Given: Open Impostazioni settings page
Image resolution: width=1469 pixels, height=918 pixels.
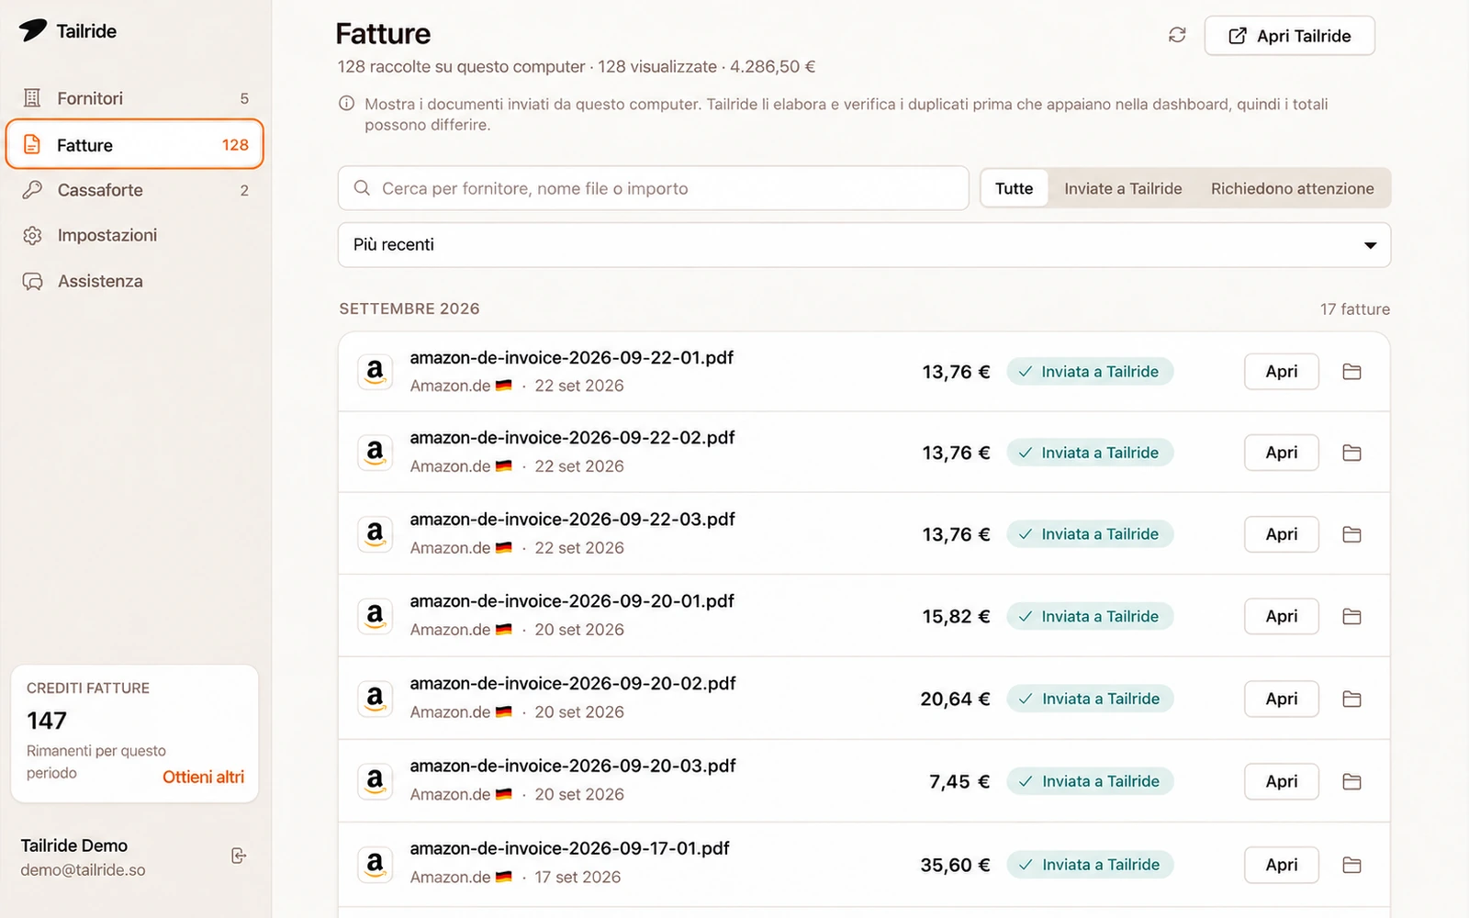Looking at the screenshot, I should pos(135,235).
